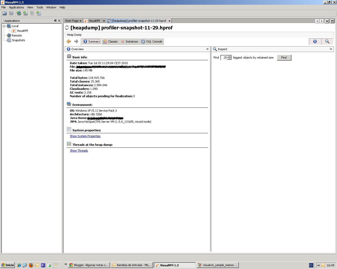This screenshot has width=337, height=269.
Task: Open the Help menu
Action: pos(62,7)
